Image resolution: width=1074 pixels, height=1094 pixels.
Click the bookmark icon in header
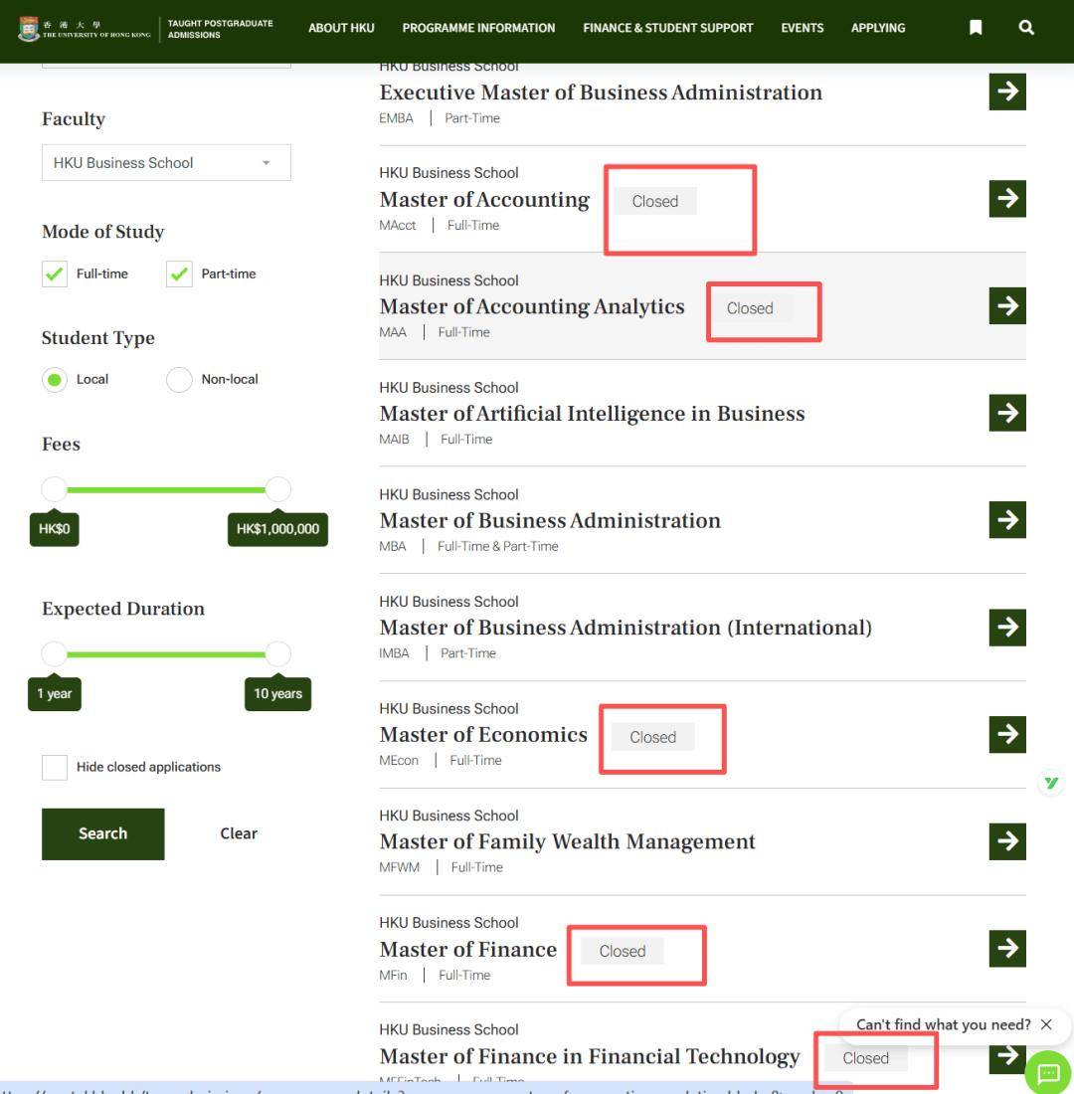coord(976,27)
